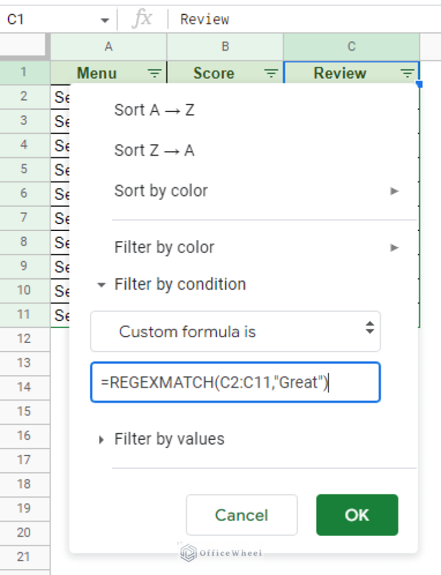Select column B header
Screen dimensions: 441x575
coord(225,47)
